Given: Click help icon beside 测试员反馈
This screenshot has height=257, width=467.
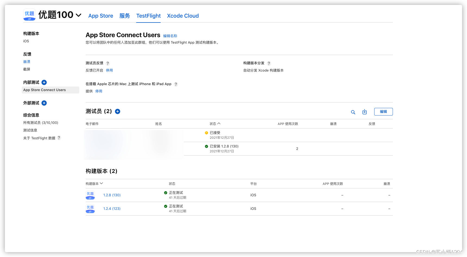Looking at the screenshot, I should pos(108,63).
